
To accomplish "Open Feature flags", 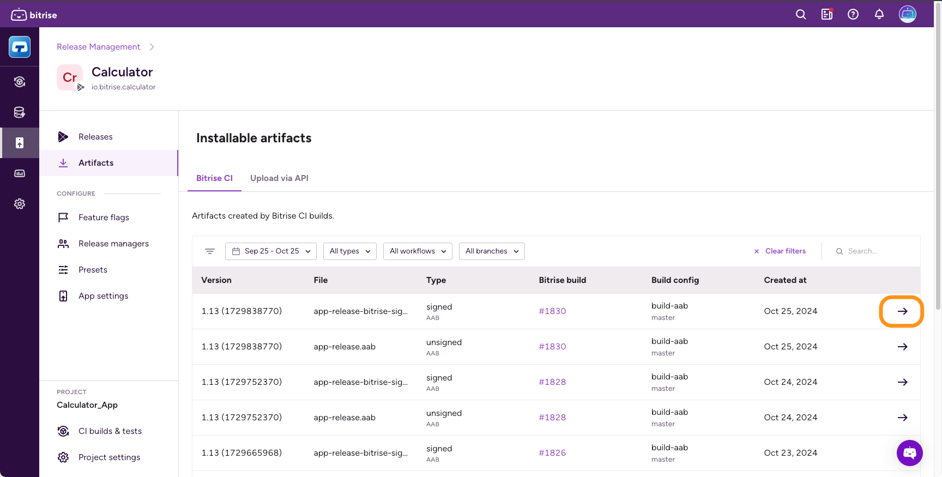I will (109, 218).
